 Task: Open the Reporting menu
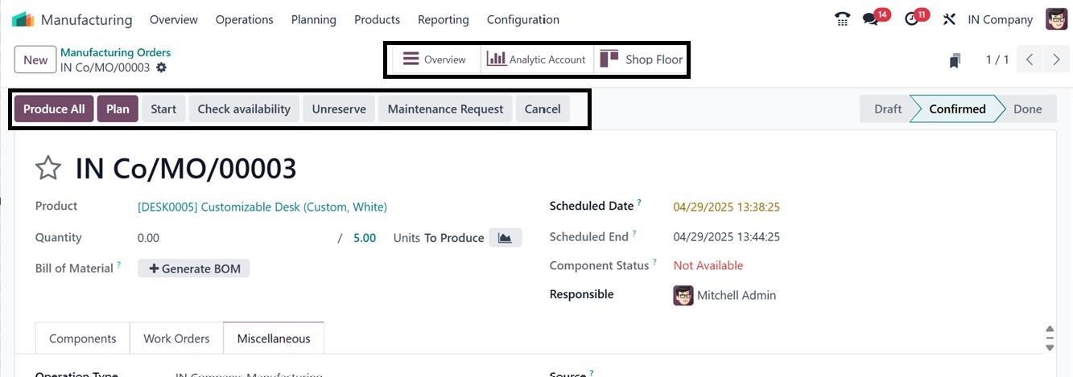point(443,19)
